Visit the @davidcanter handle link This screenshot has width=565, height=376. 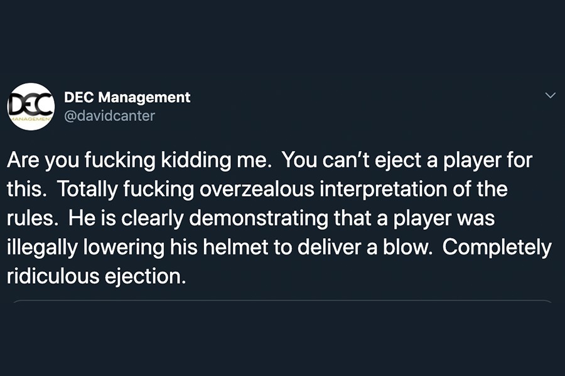point(109,116)
